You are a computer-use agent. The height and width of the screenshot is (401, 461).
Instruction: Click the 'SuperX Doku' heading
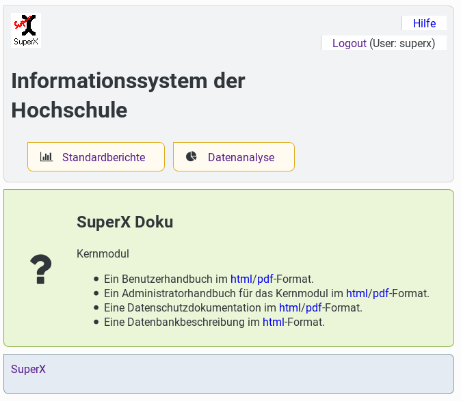pos(125,221)
